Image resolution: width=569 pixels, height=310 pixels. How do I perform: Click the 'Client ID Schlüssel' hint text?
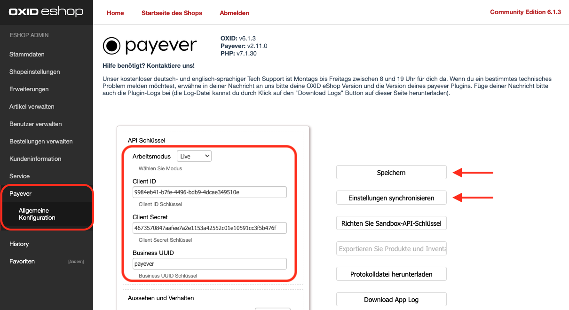tap(160, 205)
